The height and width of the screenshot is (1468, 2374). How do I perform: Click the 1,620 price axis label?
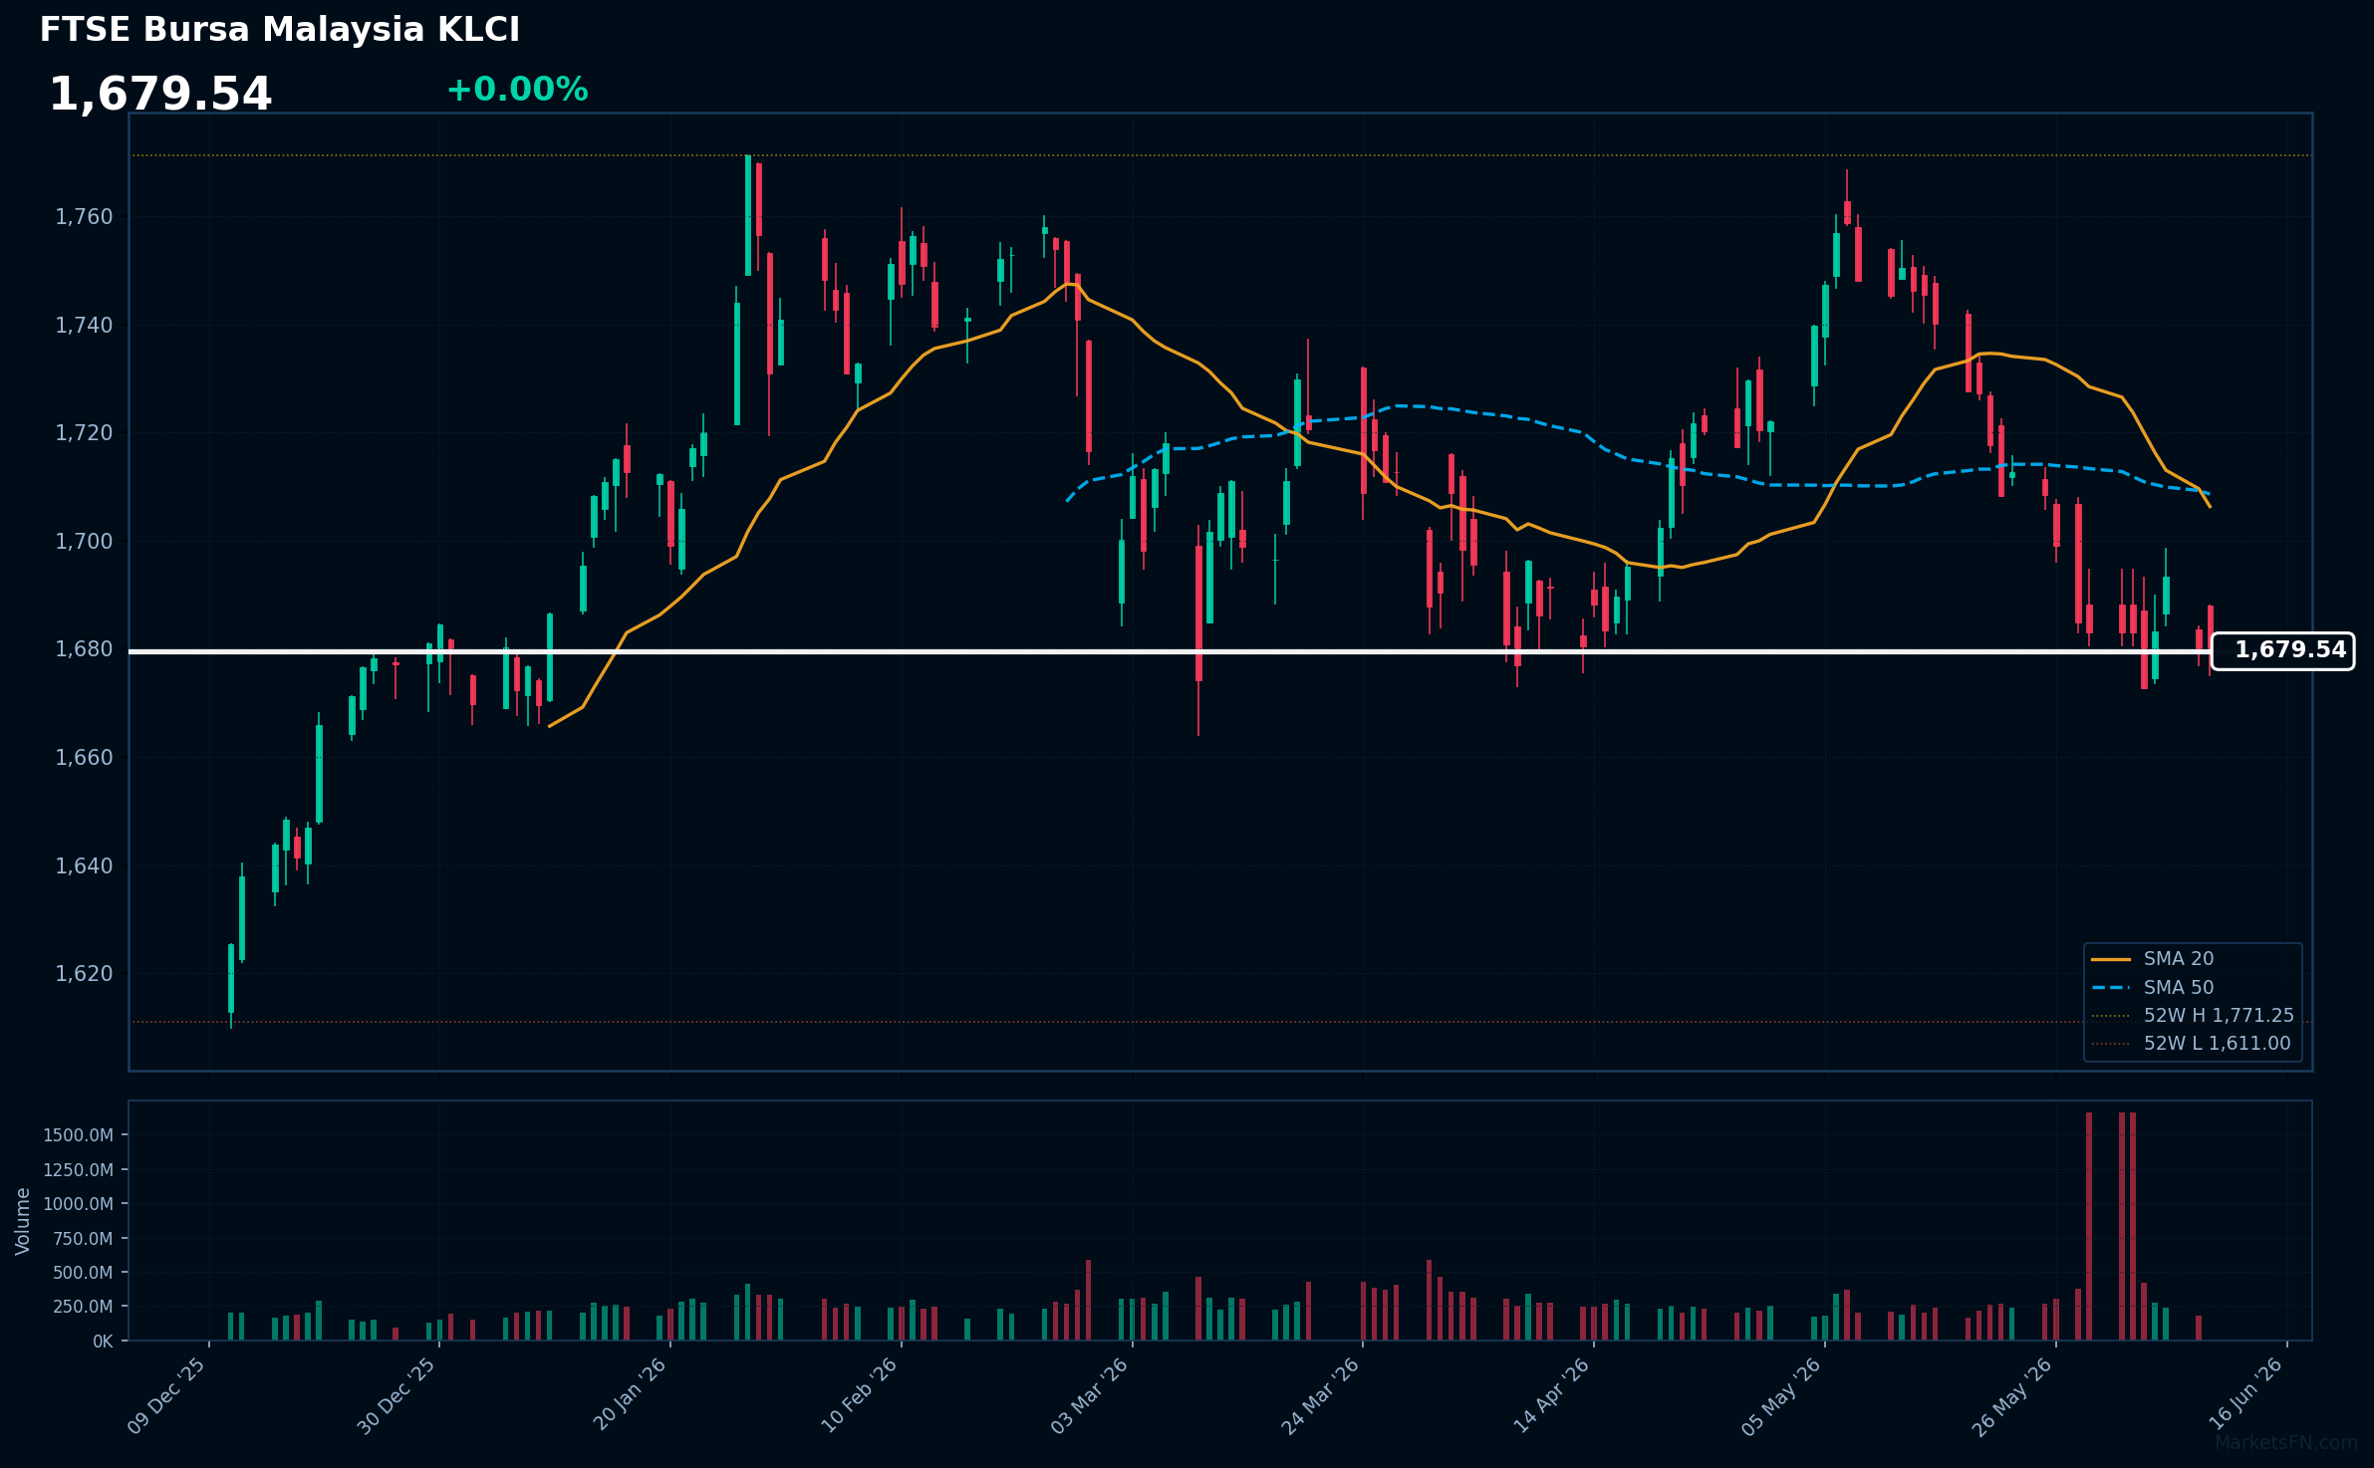tap(85, 974)
